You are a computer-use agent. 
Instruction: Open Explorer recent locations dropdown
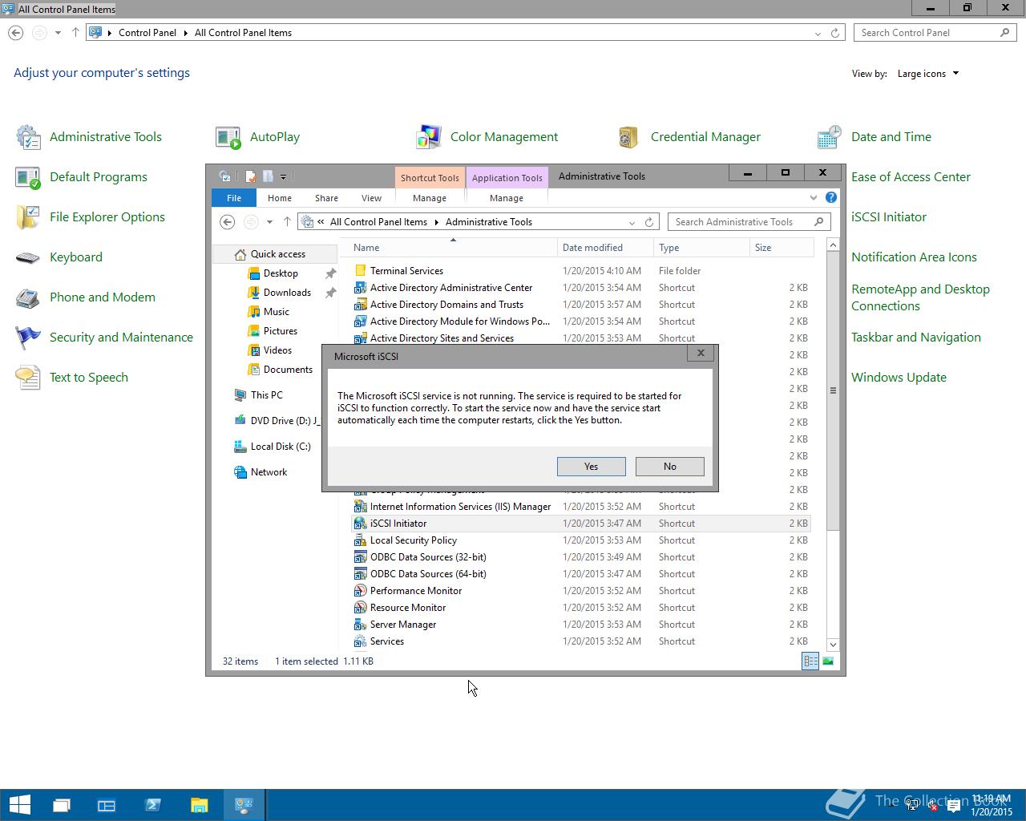[269, 222]
